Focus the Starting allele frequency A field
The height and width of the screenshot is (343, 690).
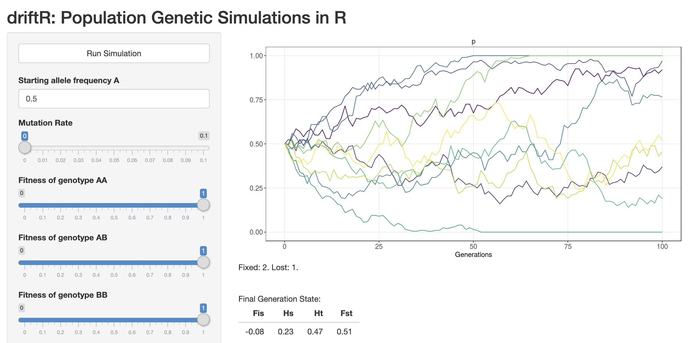pos(114,99)
